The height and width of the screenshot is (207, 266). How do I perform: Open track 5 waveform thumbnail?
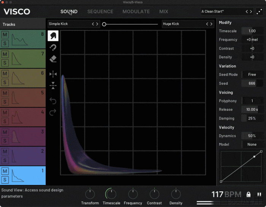point(15,98)
